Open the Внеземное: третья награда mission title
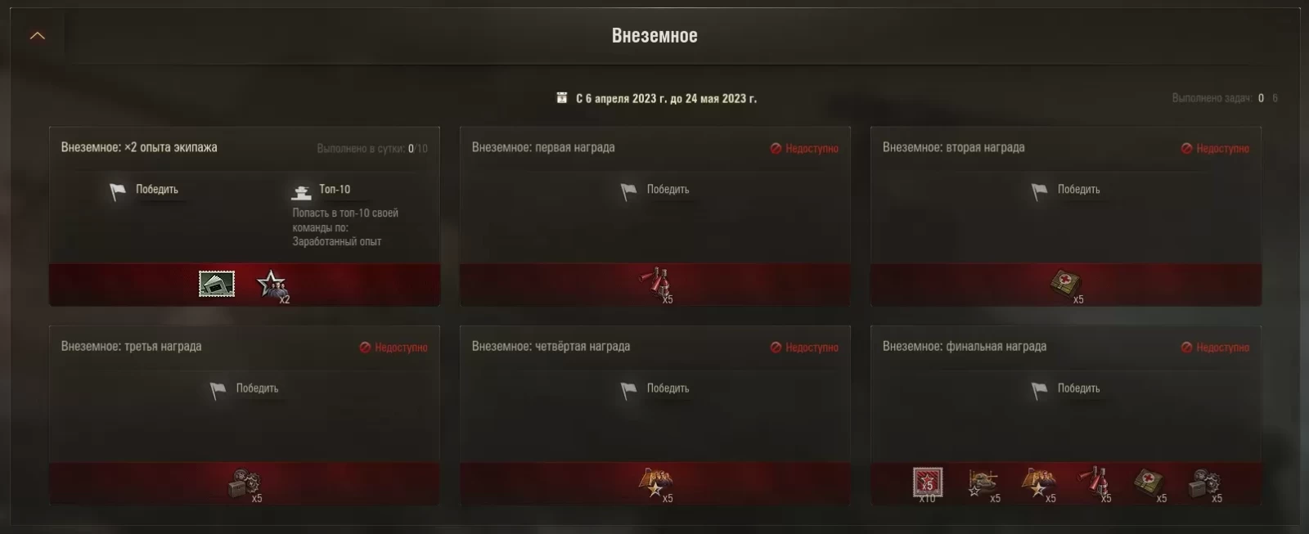 tap(132, 346)
